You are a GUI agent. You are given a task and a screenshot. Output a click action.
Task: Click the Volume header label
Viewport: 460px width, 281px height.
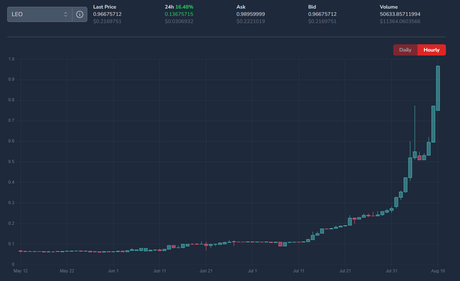click(x=389, y=7)
